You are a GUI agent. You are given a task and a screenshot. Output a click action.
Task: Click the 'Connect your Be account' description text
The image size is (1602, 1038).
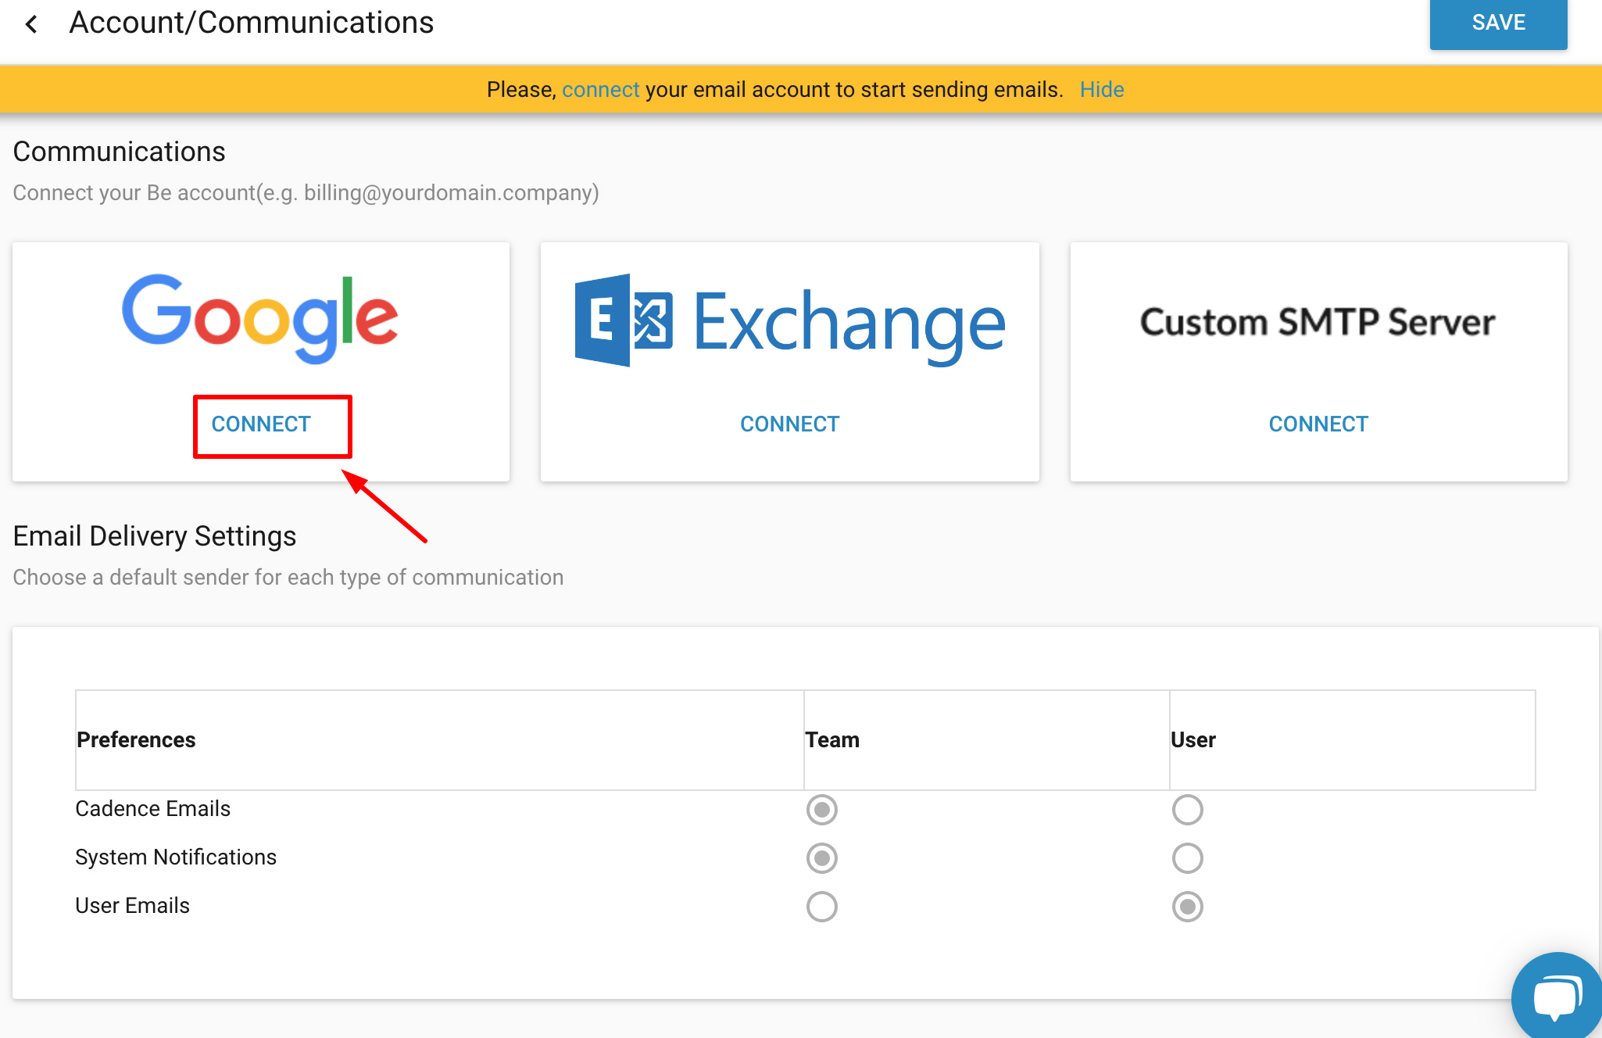[306, 193]
